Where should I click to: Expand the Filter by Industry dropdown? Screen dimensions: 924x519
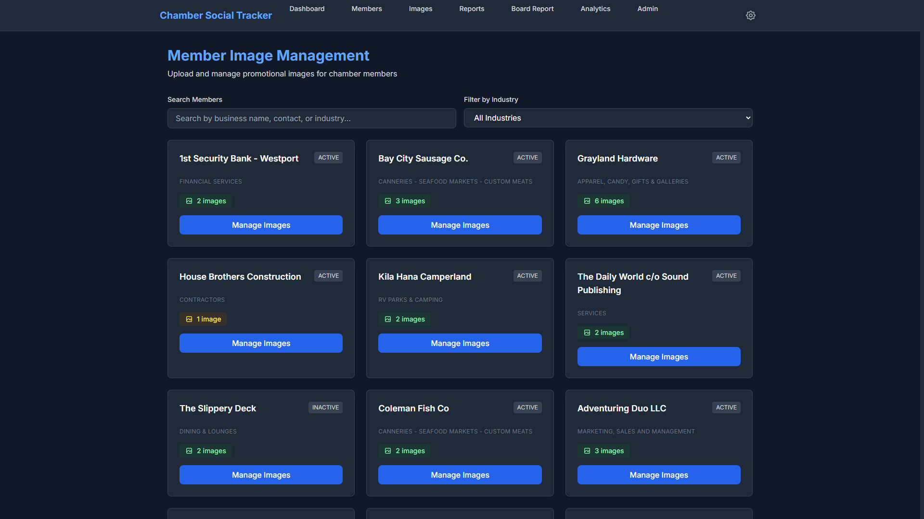[x=608, y=118]
